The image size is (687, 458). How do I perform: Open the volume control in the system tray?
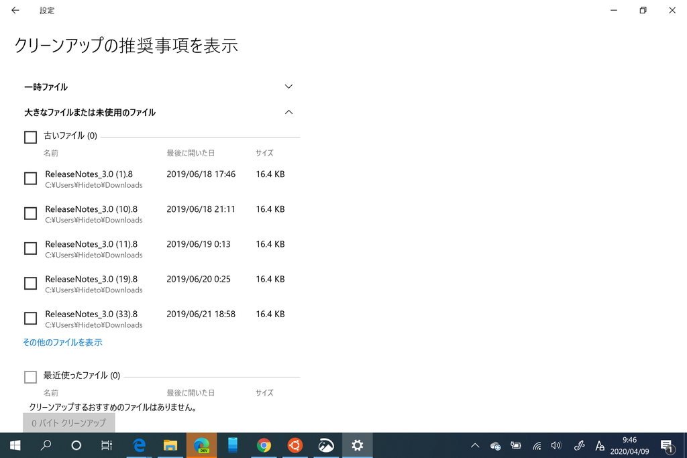(x=557, y=445)
